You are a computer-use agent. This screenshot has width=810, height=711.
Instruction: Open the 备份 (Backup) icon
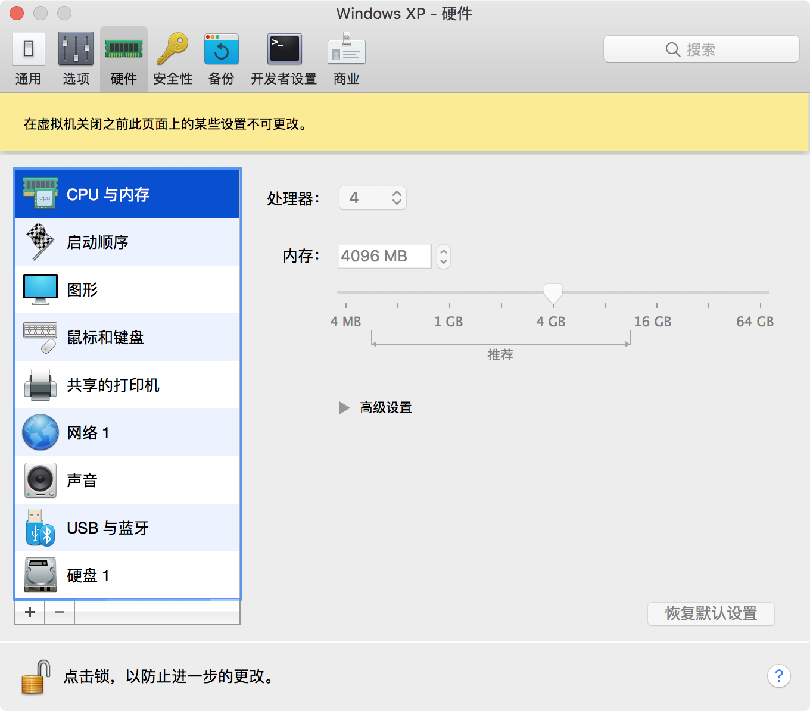[x=222, y=58]
